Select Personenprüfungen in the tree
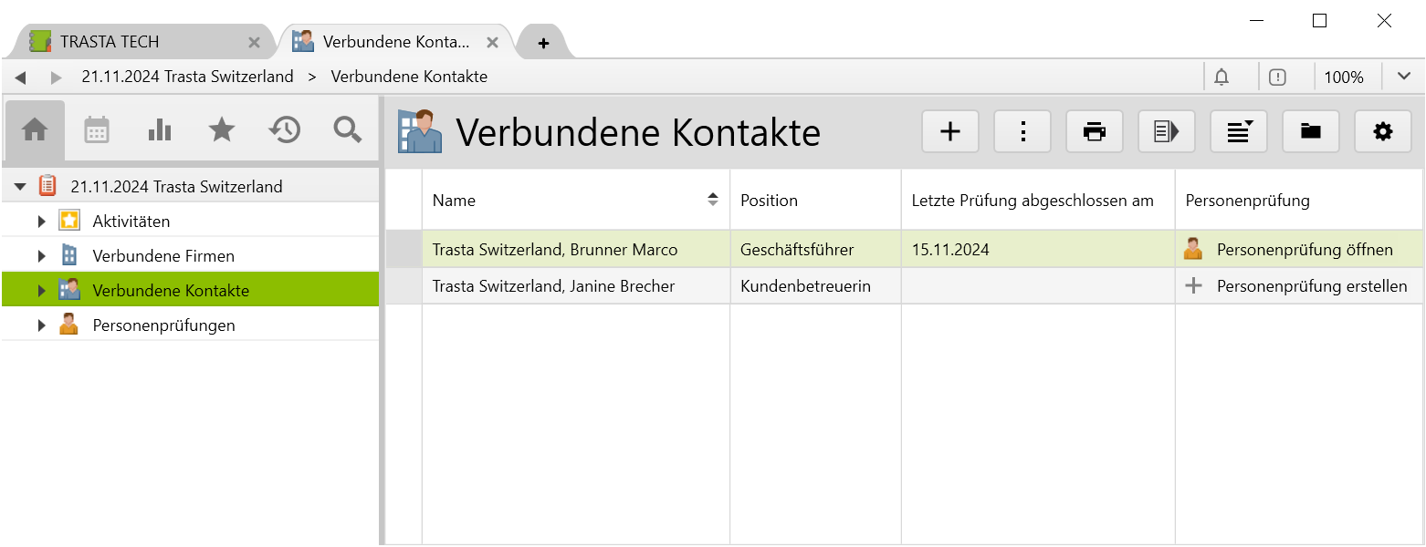Viewport: 1426px width, 547px height. pyautogui.click(x=163, y=325)
